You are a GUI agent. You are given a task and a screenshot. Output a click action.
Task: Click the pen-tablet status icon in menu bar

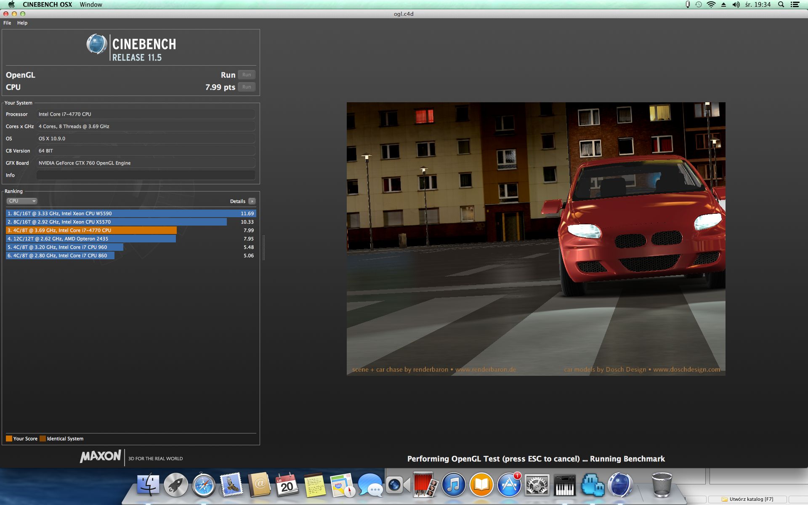[688, 5]
